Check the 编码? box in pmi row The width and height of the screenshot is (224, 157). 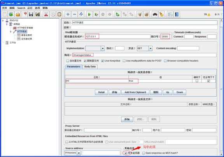click(197, 81)
